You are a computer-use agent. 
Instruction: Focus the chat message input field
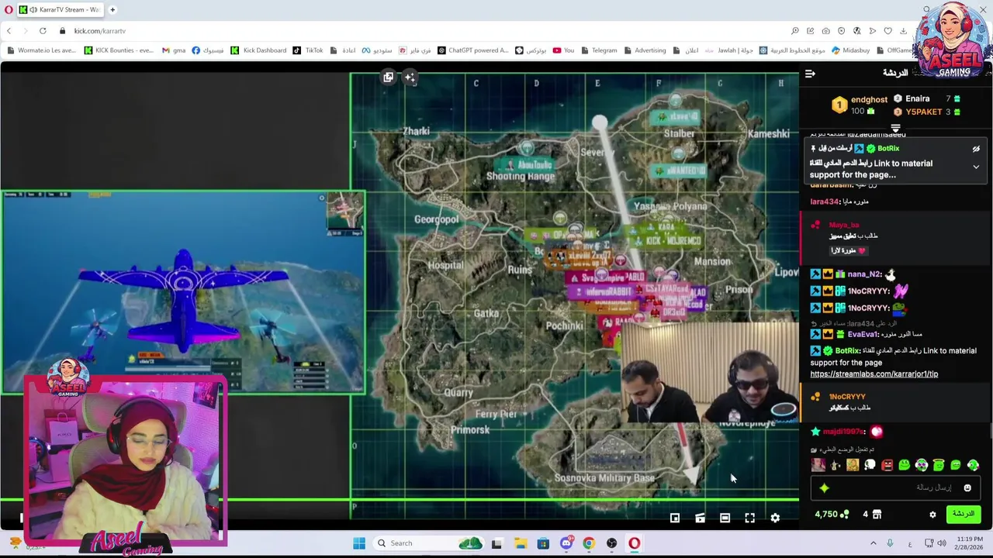pos(896,487)
